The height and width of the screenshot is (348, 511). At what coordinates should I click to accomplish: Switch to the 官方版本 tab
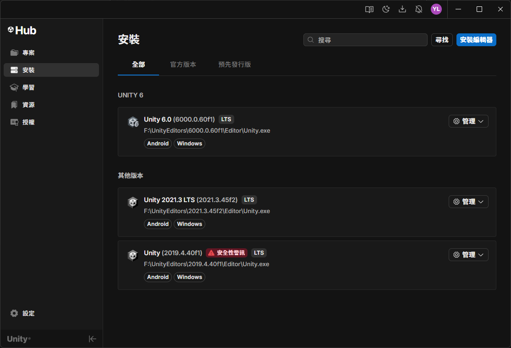click(183, 64)
